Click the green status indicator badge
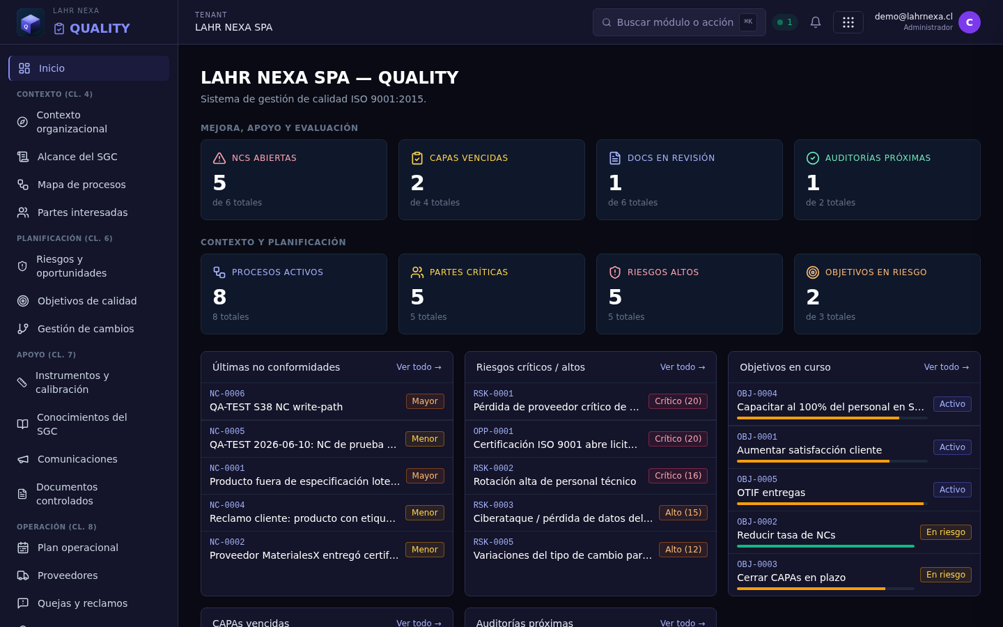Image resolution: width=1003 pixels, height=627 pixels. (785, 22)
